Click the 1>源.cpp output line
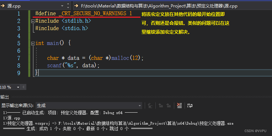This screenshot has height=136, width=272. pos(12,118)
